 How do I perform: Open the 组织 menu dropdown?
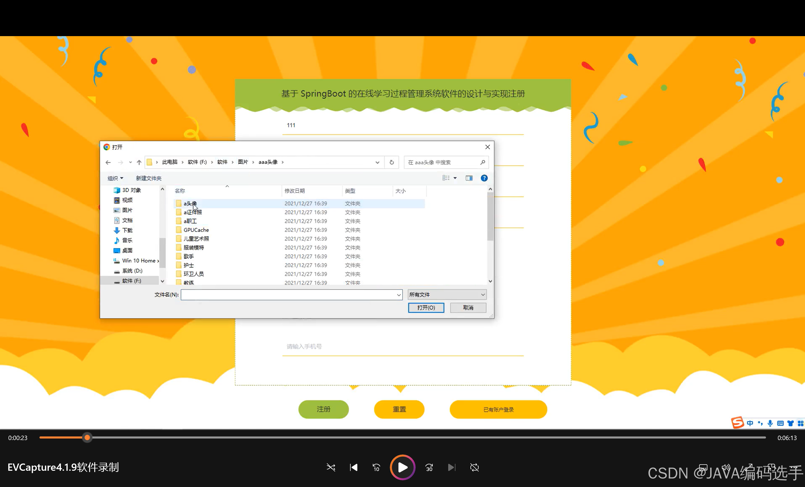(115, 178)
